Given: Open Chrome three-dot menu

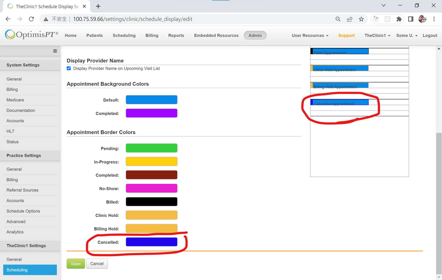Looking at the screenshot, I should 434,19.
